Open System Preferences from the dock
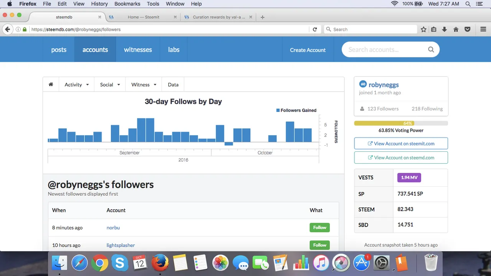This screenshot has width=491, height=276. 381,263
